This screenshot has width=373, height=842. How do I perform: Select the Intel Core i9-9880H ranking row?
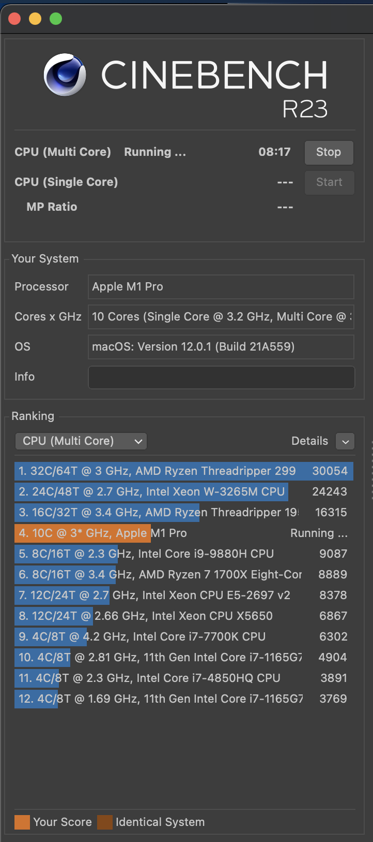tap(183, 554)
